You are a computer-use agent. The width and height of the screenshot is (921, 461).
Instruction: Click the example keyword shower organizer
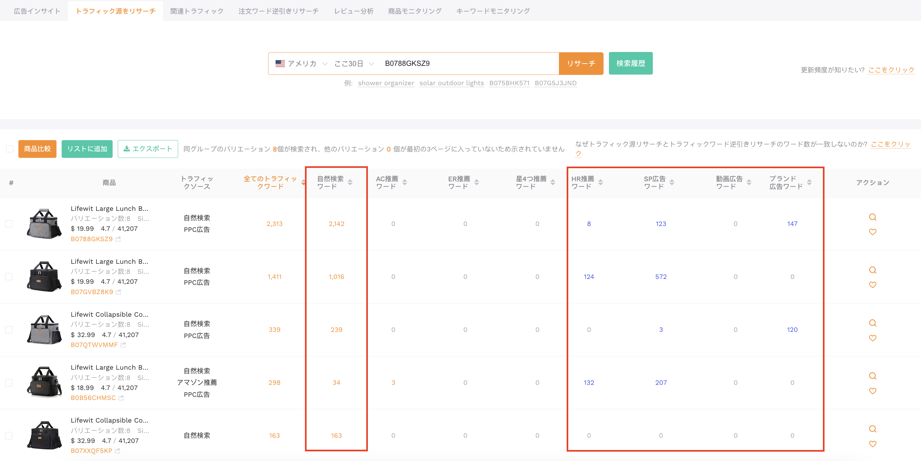click(386, 83)
